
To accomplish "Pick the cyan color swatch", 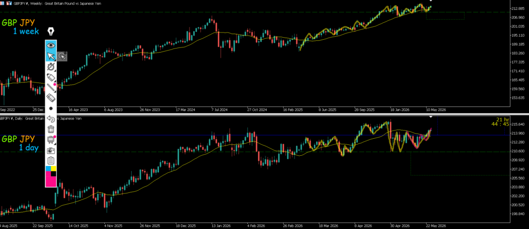I will coord(48,168).
